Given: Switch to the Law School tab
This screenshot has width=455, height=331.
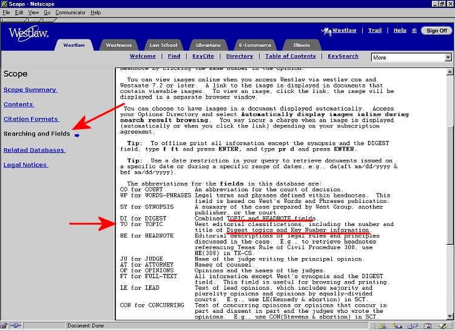Looking at the screenshot, I should click(x=163, y=45).
